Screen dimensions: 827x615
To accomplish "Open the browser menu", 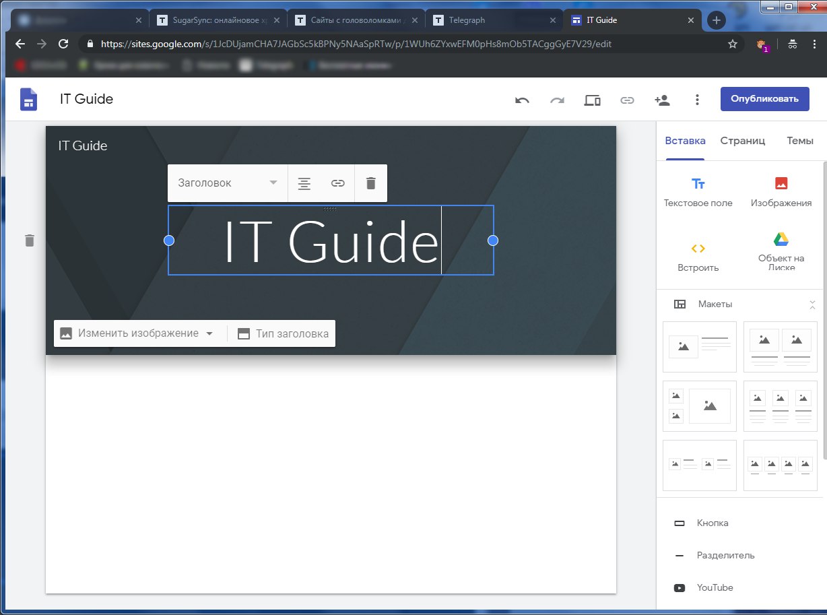I will pyautogui.click(x=813, y=44).
